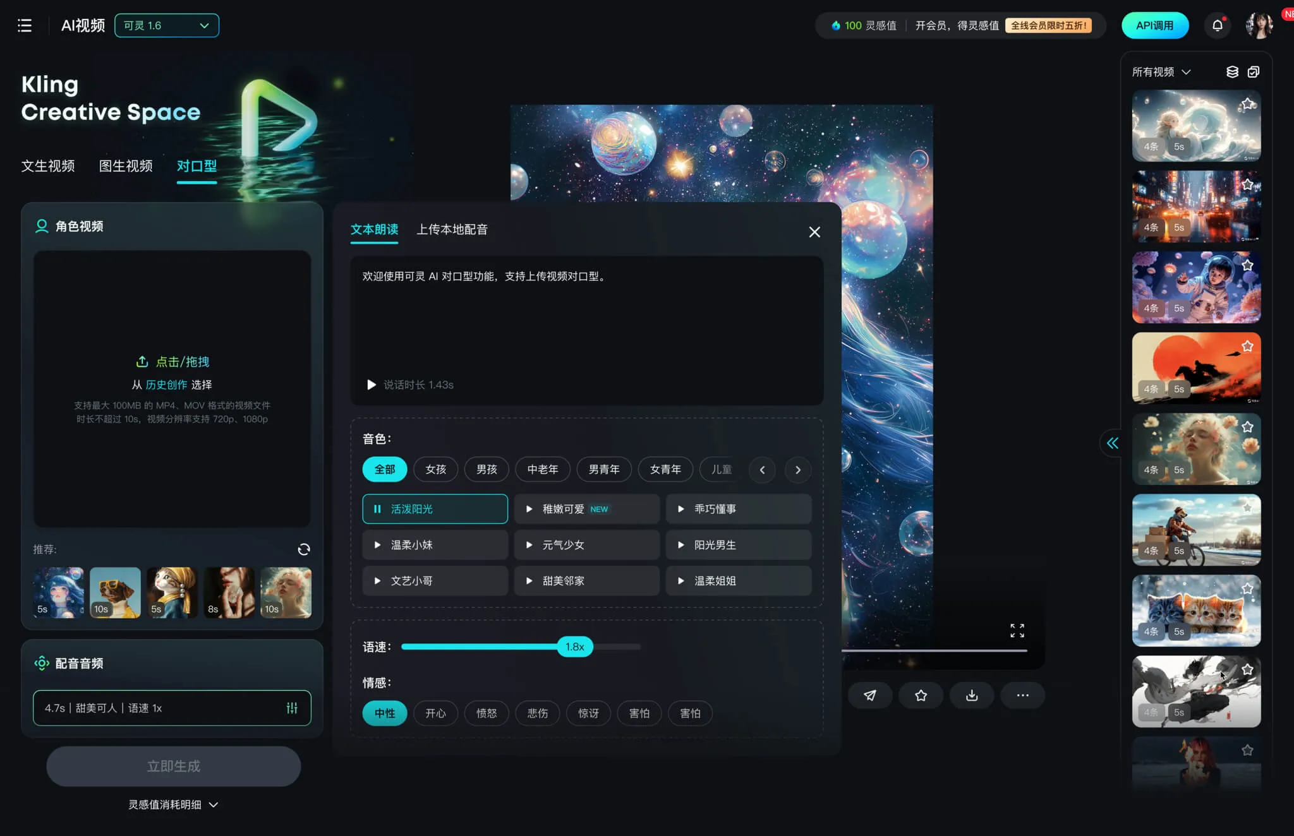This screenshot has height=836, width=1294.
Task: Open the 所有视频 filter dropdown
Action: coord(1161,71)
